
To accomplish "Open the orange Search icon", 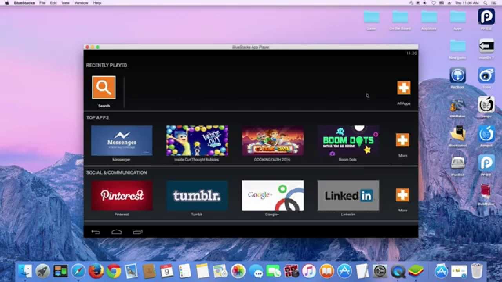I will tap(104, 87).
